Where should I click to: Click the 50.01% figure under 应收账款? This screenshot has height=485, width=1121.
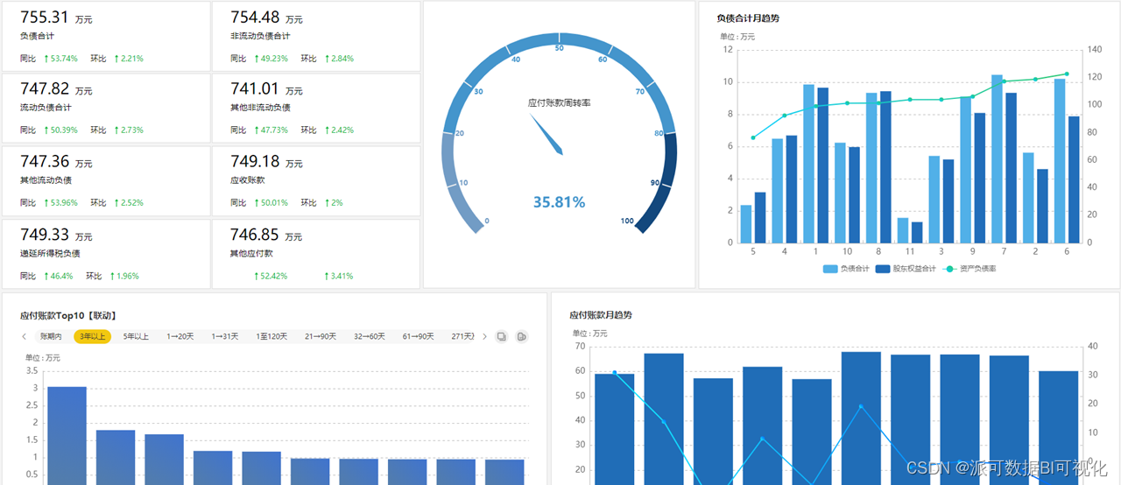[x=274, y=203]
